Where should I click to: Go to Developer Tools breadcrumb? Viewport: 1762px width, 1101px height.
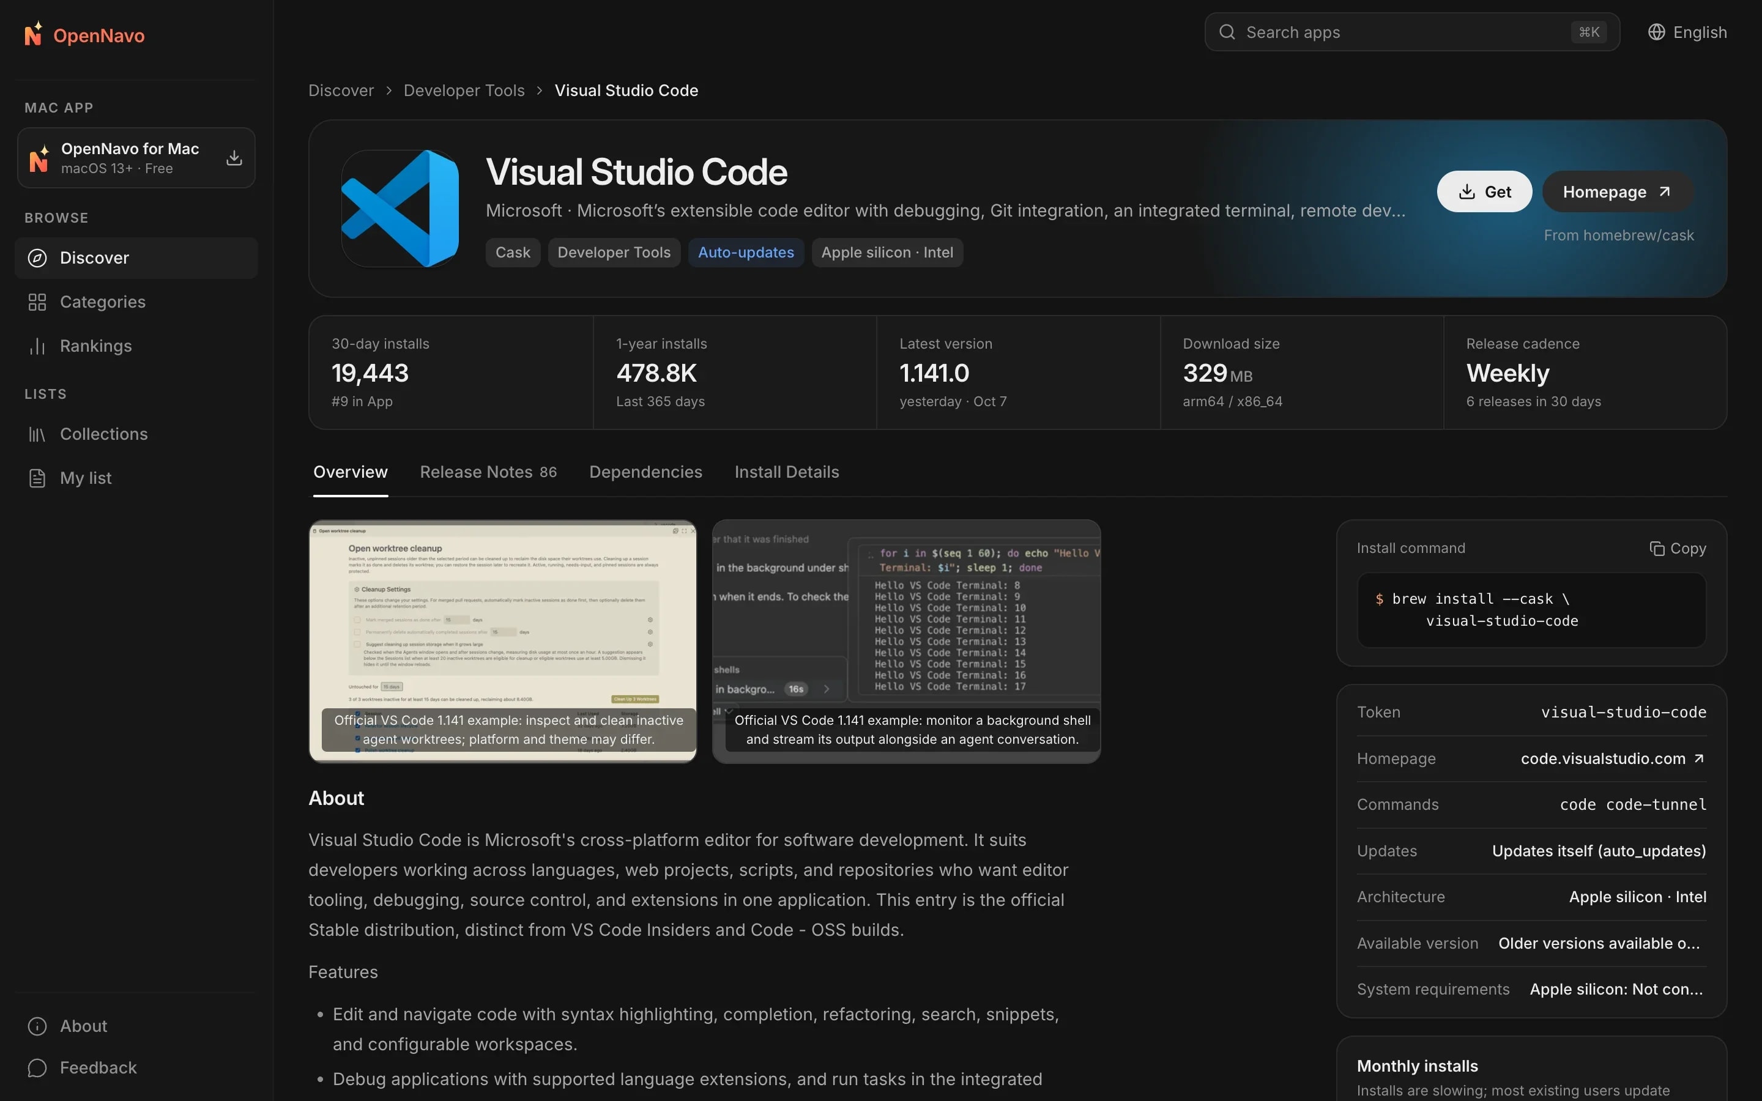point(464,91)
